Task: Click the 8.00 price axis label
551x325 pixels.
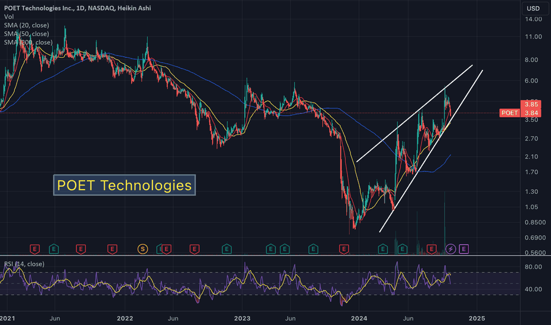Action: pyautogui.click(x=531, y=60)
